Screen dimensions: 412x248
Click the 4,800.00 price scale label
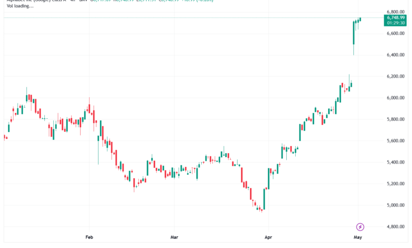pyautogui.click(x=396, y=226)
